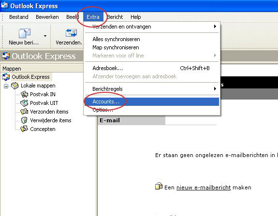Select Opties... in the Extra menu
This screenshot has height=216, width=278.
152,110
